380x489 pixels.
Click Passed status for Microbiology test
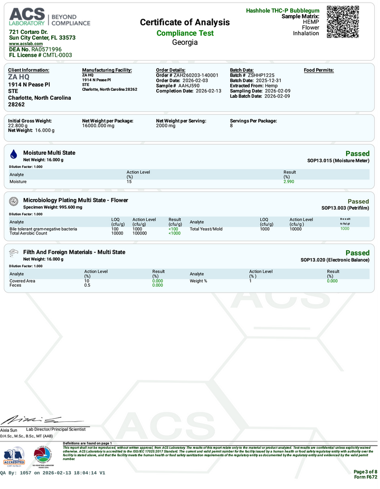coord(358,202)
